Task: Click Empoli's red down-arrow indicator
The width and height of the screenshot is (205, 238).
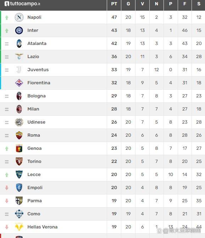Action: pos(7,188)
